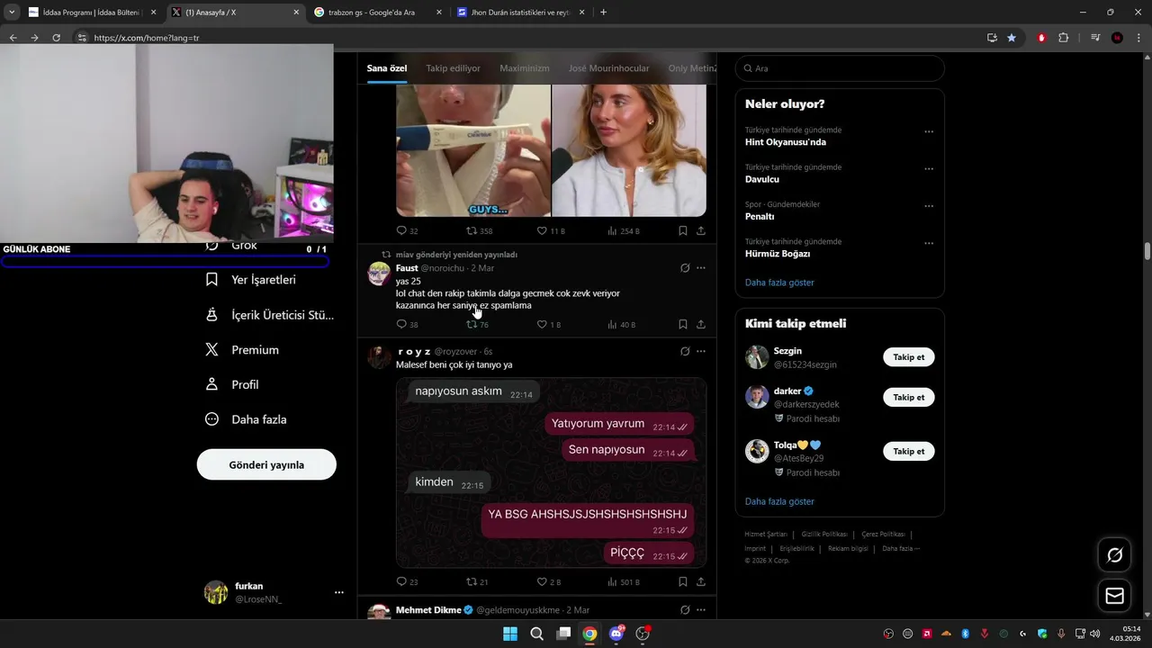Open more options on Mehmet Dikme's post

(701, 609)
